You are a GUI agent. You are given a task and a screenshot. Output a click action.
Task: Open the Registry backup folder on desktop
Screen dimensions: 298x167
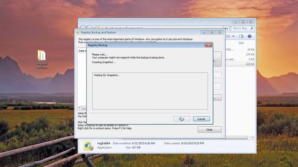42,59
